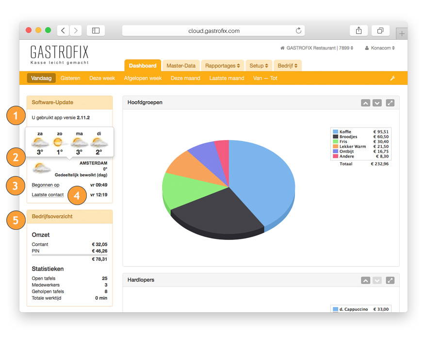Click the Safari share icon
This screenshot has height=337, width=426.
point(359,31)
